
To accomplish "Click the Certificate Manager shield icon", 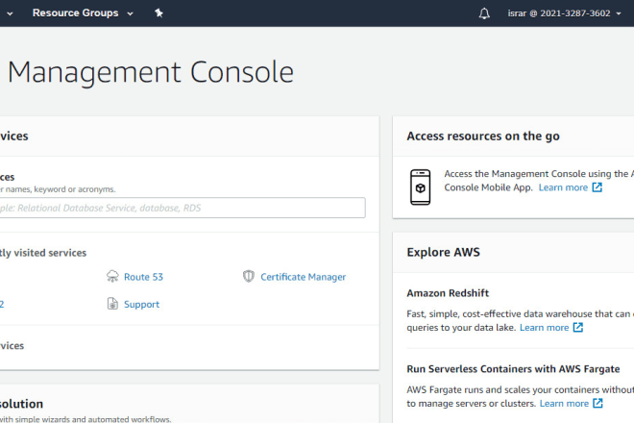I will pos(248,276).
